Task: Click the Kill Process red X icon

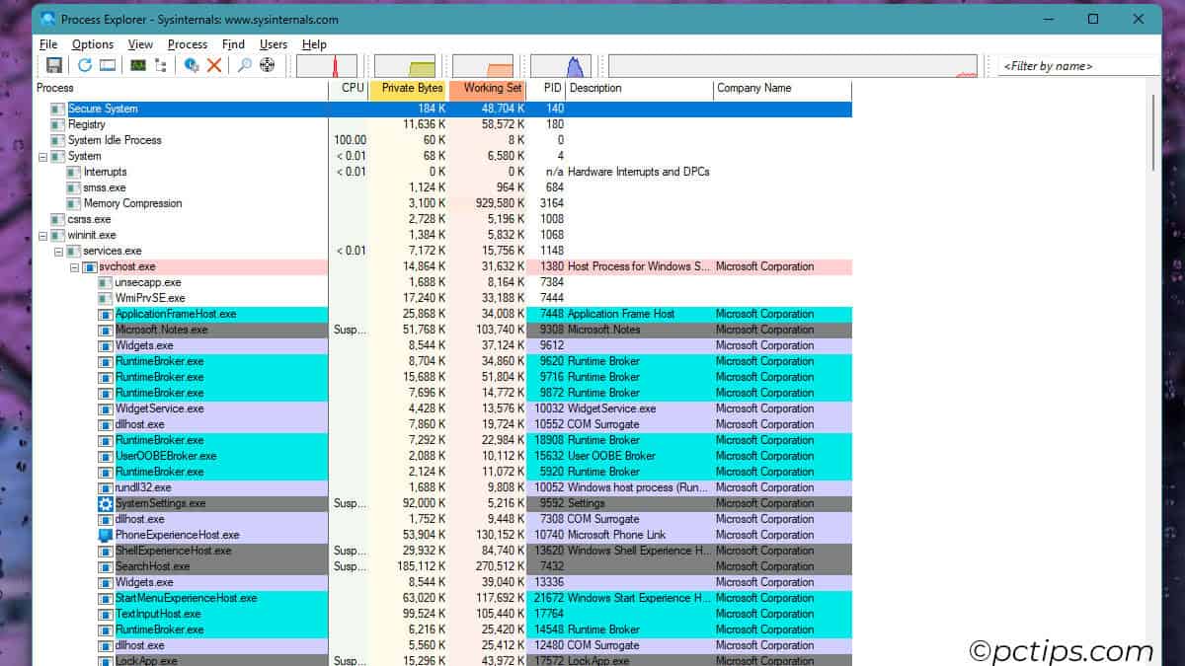Action: point(213,65)
